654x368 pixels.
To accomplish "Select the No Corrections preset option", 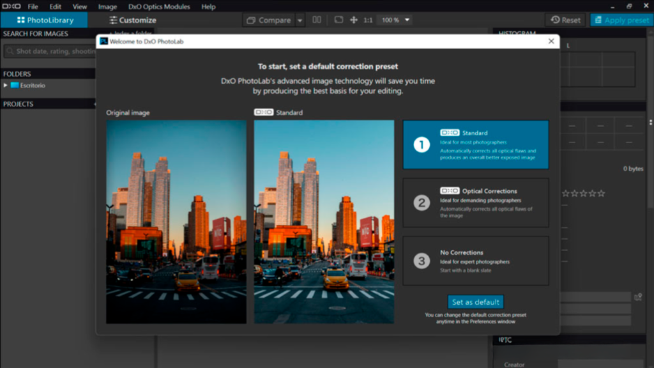I will (x=475, y=261).
